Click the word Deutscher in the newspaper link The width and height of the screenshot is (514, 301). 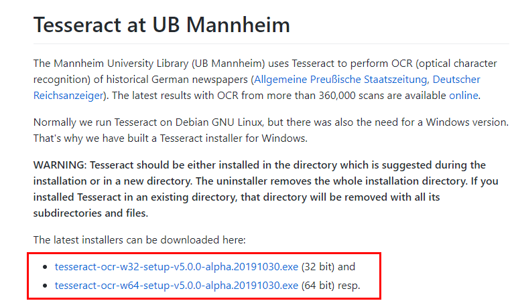[456, 80]
